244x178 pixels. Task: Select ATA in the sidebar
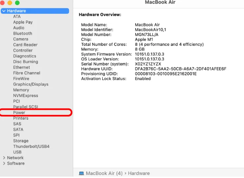(17, 17)
